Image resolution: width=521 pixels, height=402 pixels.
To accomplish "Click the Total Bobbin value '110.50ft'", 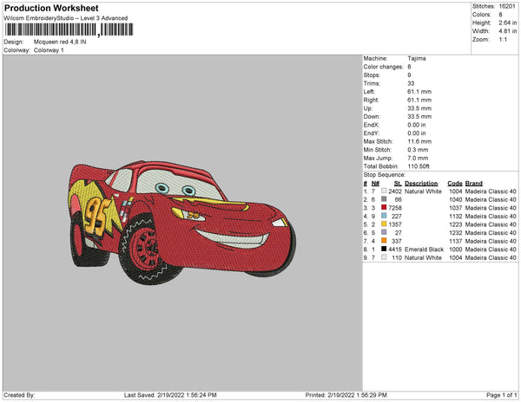I will 419,166.
